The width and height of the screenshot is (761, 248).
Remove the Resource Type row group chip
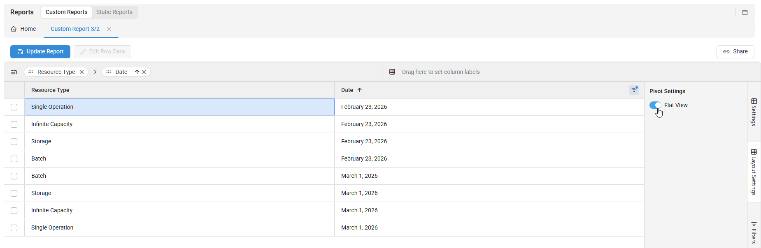click(82, 72)
